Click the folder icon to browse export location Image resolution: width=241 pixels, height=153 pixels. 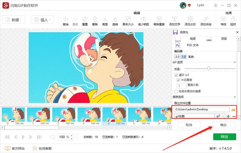(233, 110)
